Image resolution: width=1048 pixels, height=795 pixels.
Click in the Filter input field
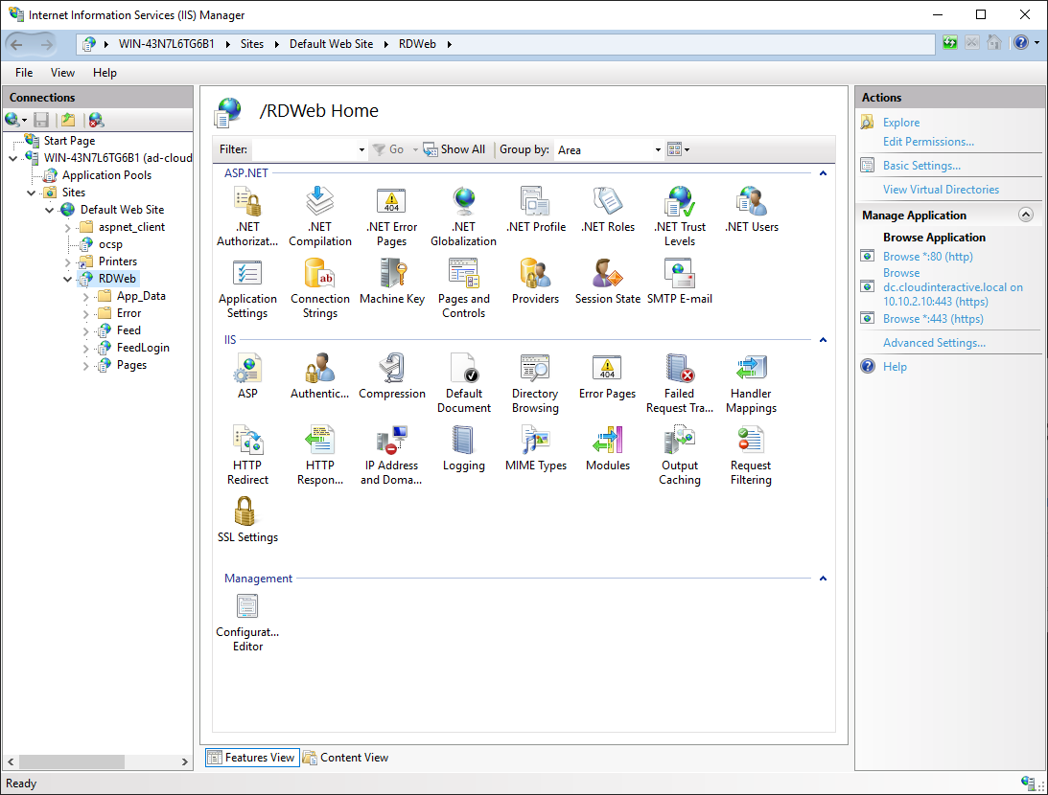(303, 149)
